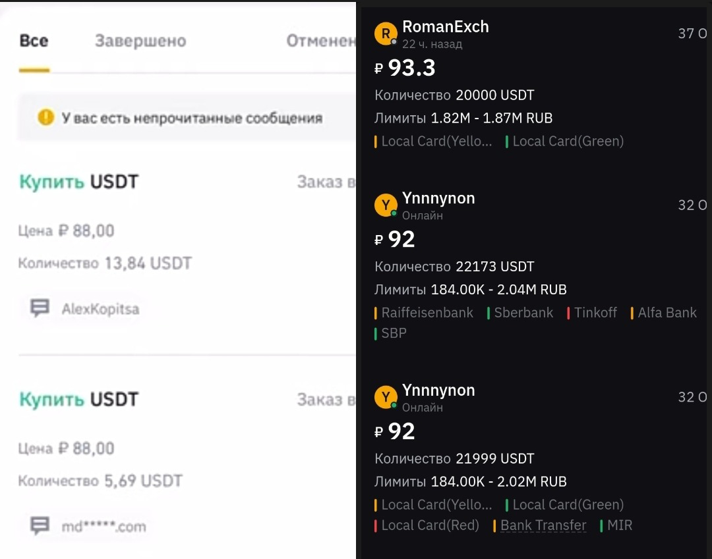Click the status dot on RomanExch avatar
This screenshot has width=712, height=559.
(x=393, y=41)
